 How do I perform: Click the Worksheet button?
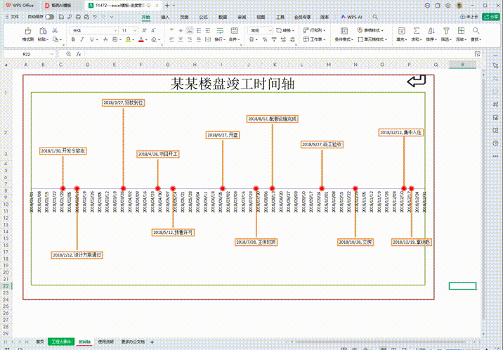point(315,39)
